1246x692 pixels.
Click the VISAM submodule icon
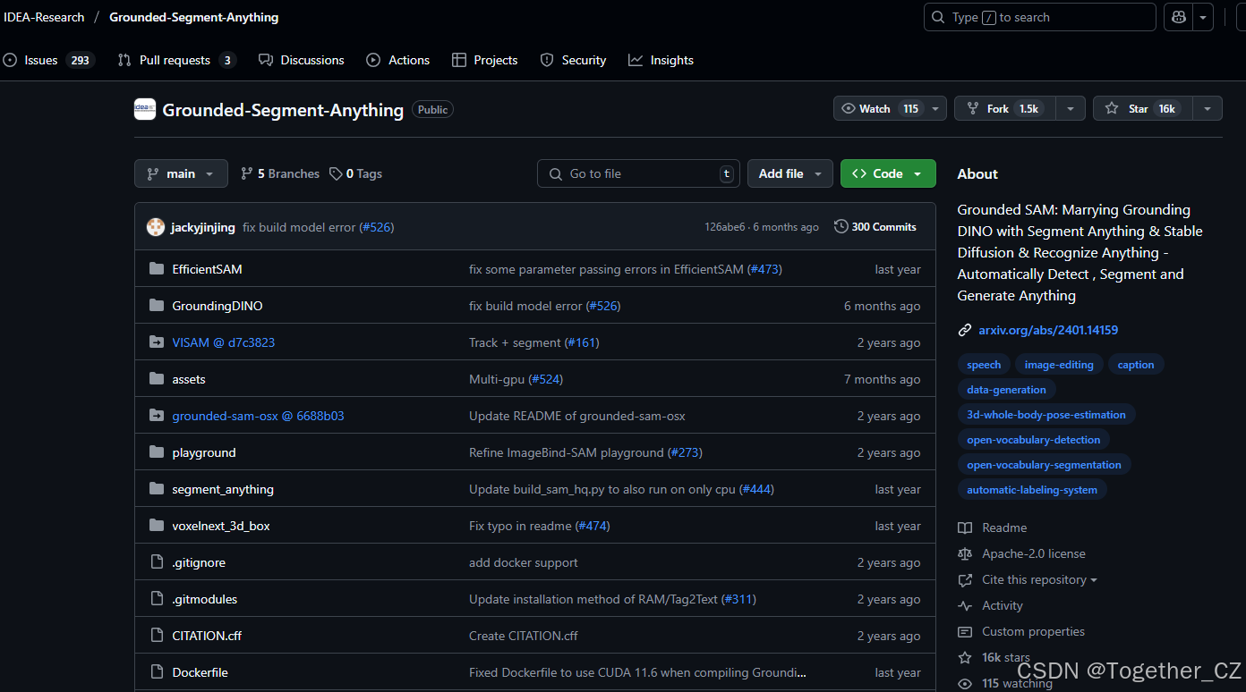tap(157, 342)
